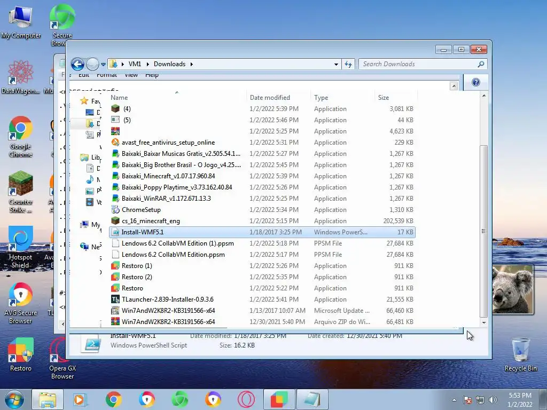Click the refresh button next to address bar

click(x=348, y=64)
